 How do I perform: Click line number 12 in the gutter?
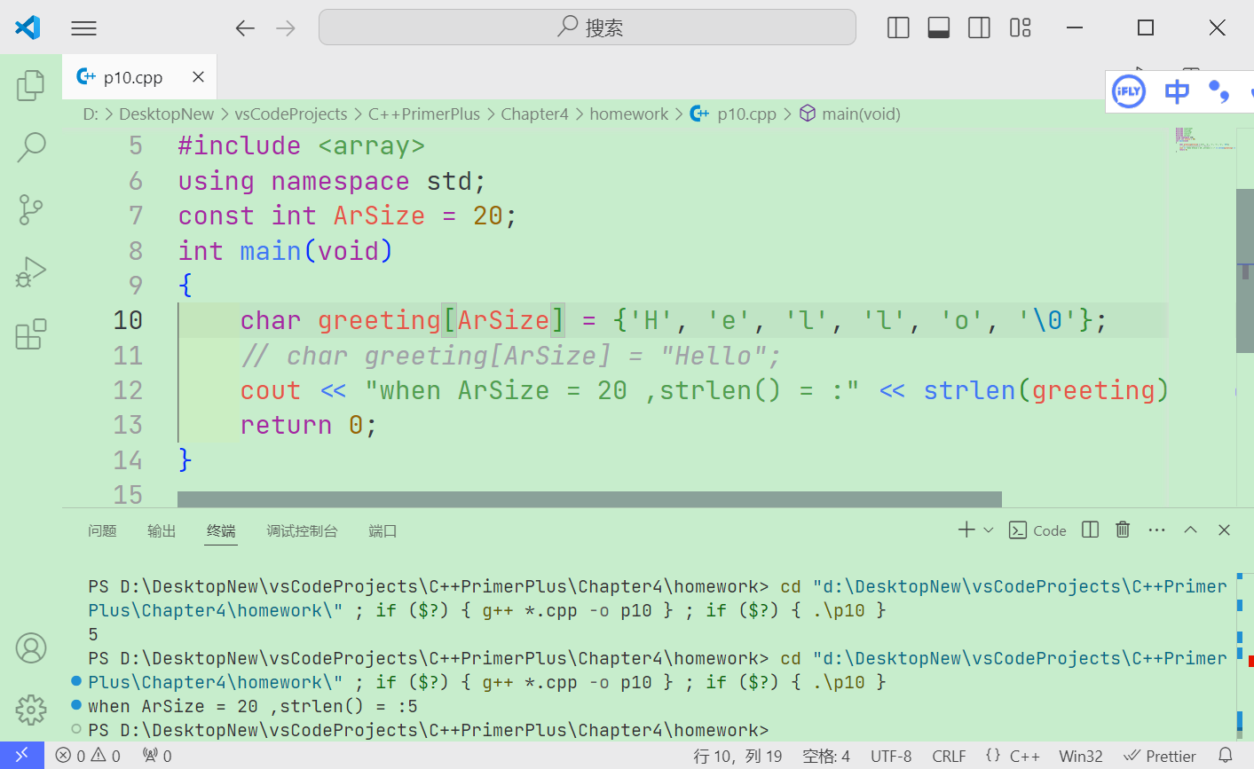pos(128,390)
